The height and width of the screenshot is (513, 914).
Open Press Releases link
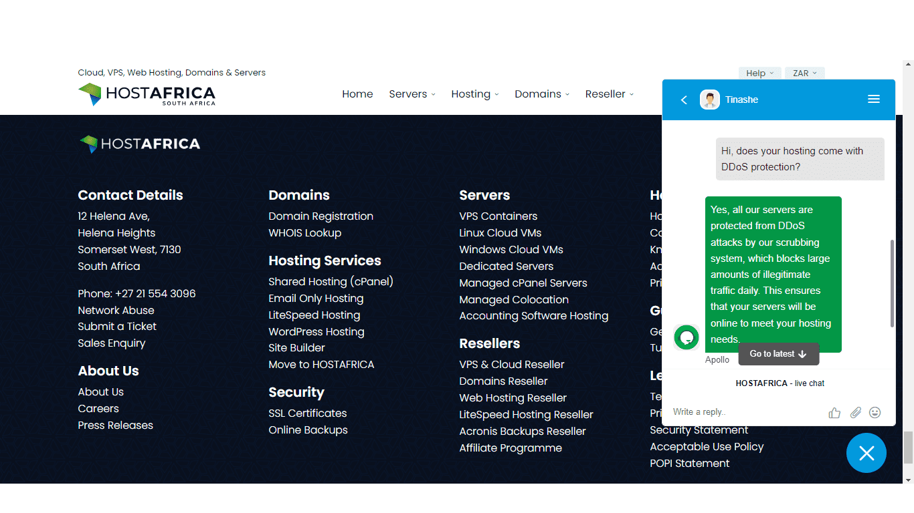pos(115,425)
